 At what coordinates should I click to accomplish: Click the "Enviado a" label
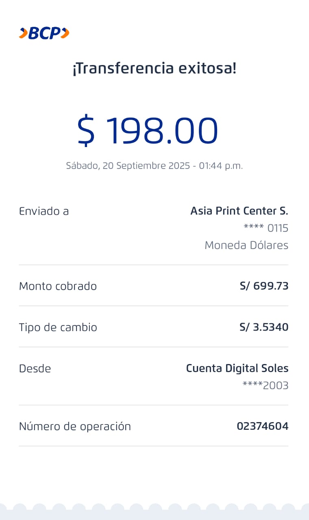pyautogui.click(x=44, y=211)
